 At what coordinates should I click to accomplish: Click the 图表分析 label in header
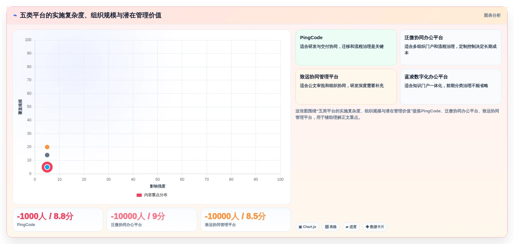coord(492,15)
